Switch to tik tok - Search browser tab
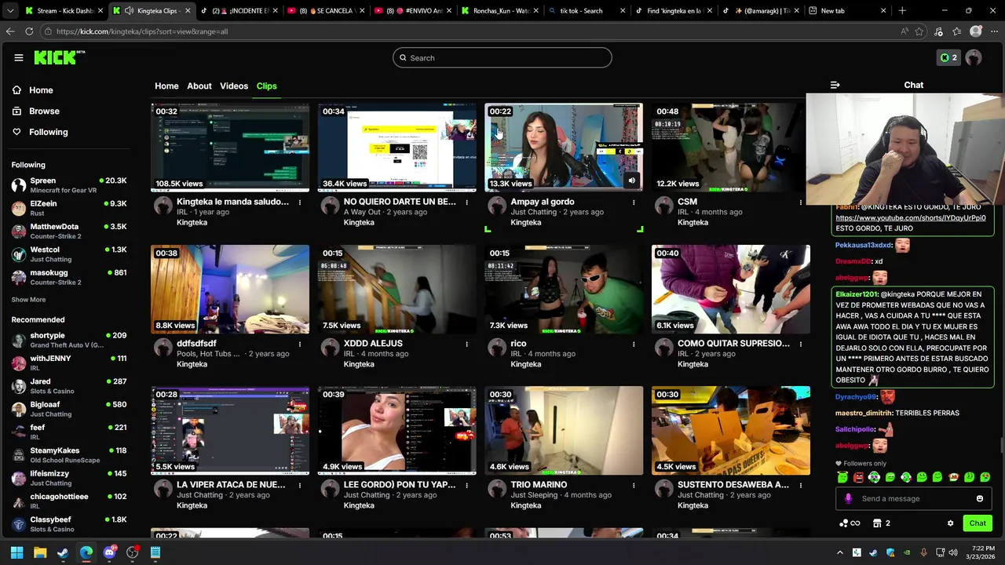The height and width of the screenshot is (565, 1005). (x=587, y=11)
